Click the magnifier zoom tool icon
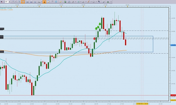176x105 pixels. (73, 2)
